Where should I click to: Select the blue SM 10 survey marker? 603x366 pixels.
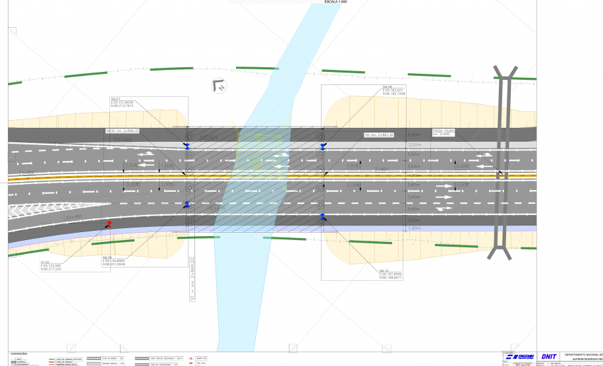pos(322,217)
